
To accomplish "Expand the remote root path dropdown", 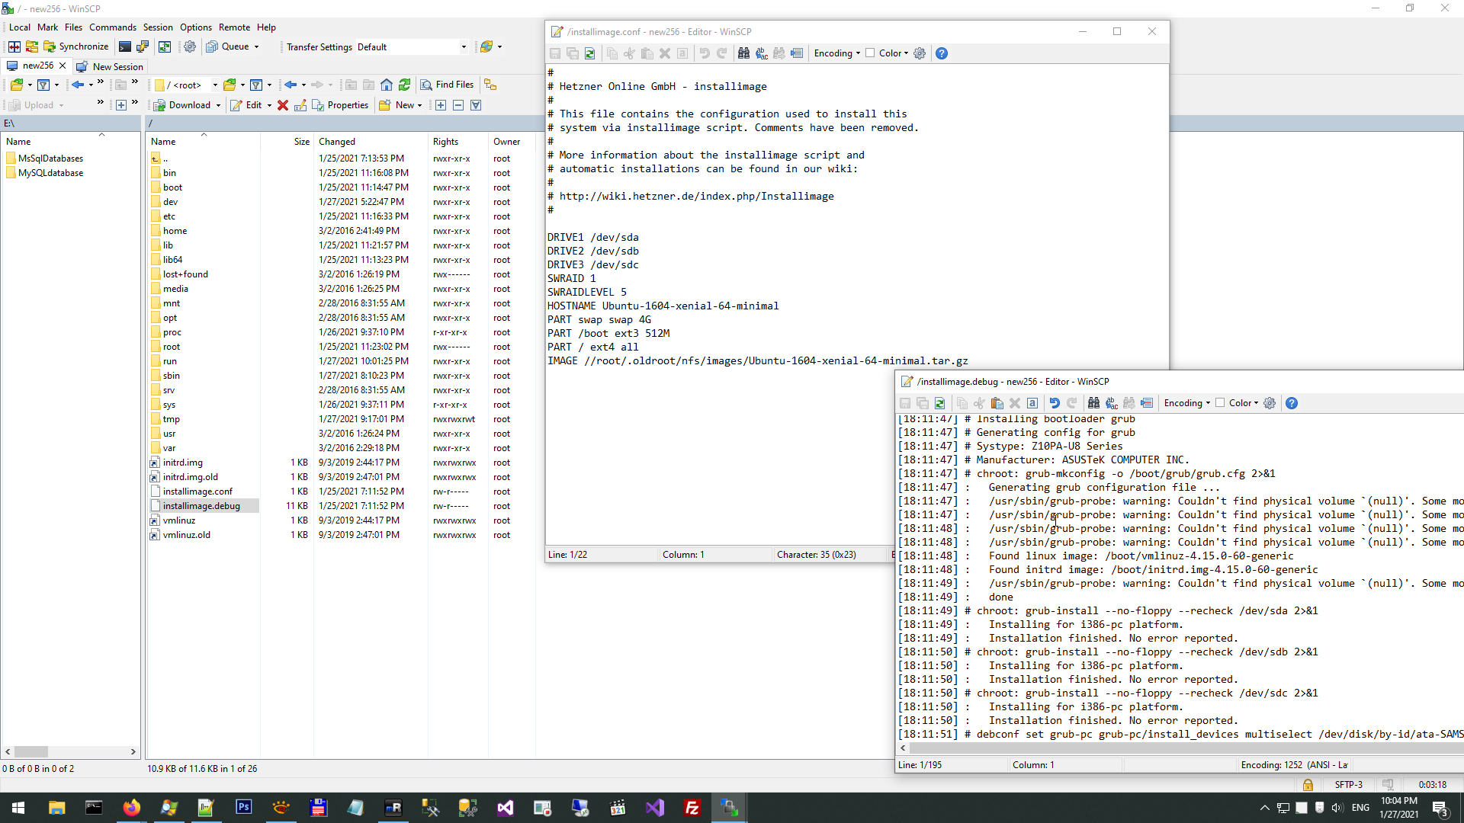I will point(215,85).
